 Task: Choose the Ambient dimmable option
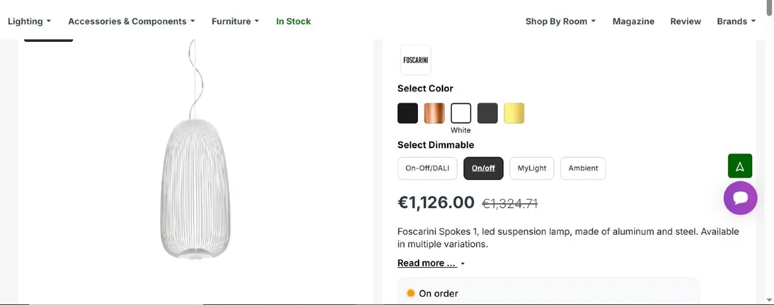coord(583,168)
